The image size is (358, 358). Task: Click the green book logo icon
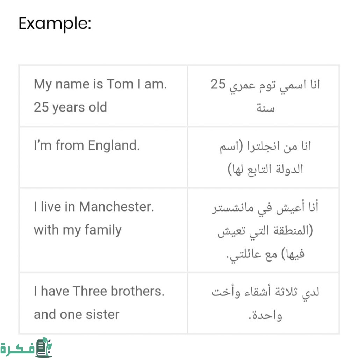pos(44,347)
